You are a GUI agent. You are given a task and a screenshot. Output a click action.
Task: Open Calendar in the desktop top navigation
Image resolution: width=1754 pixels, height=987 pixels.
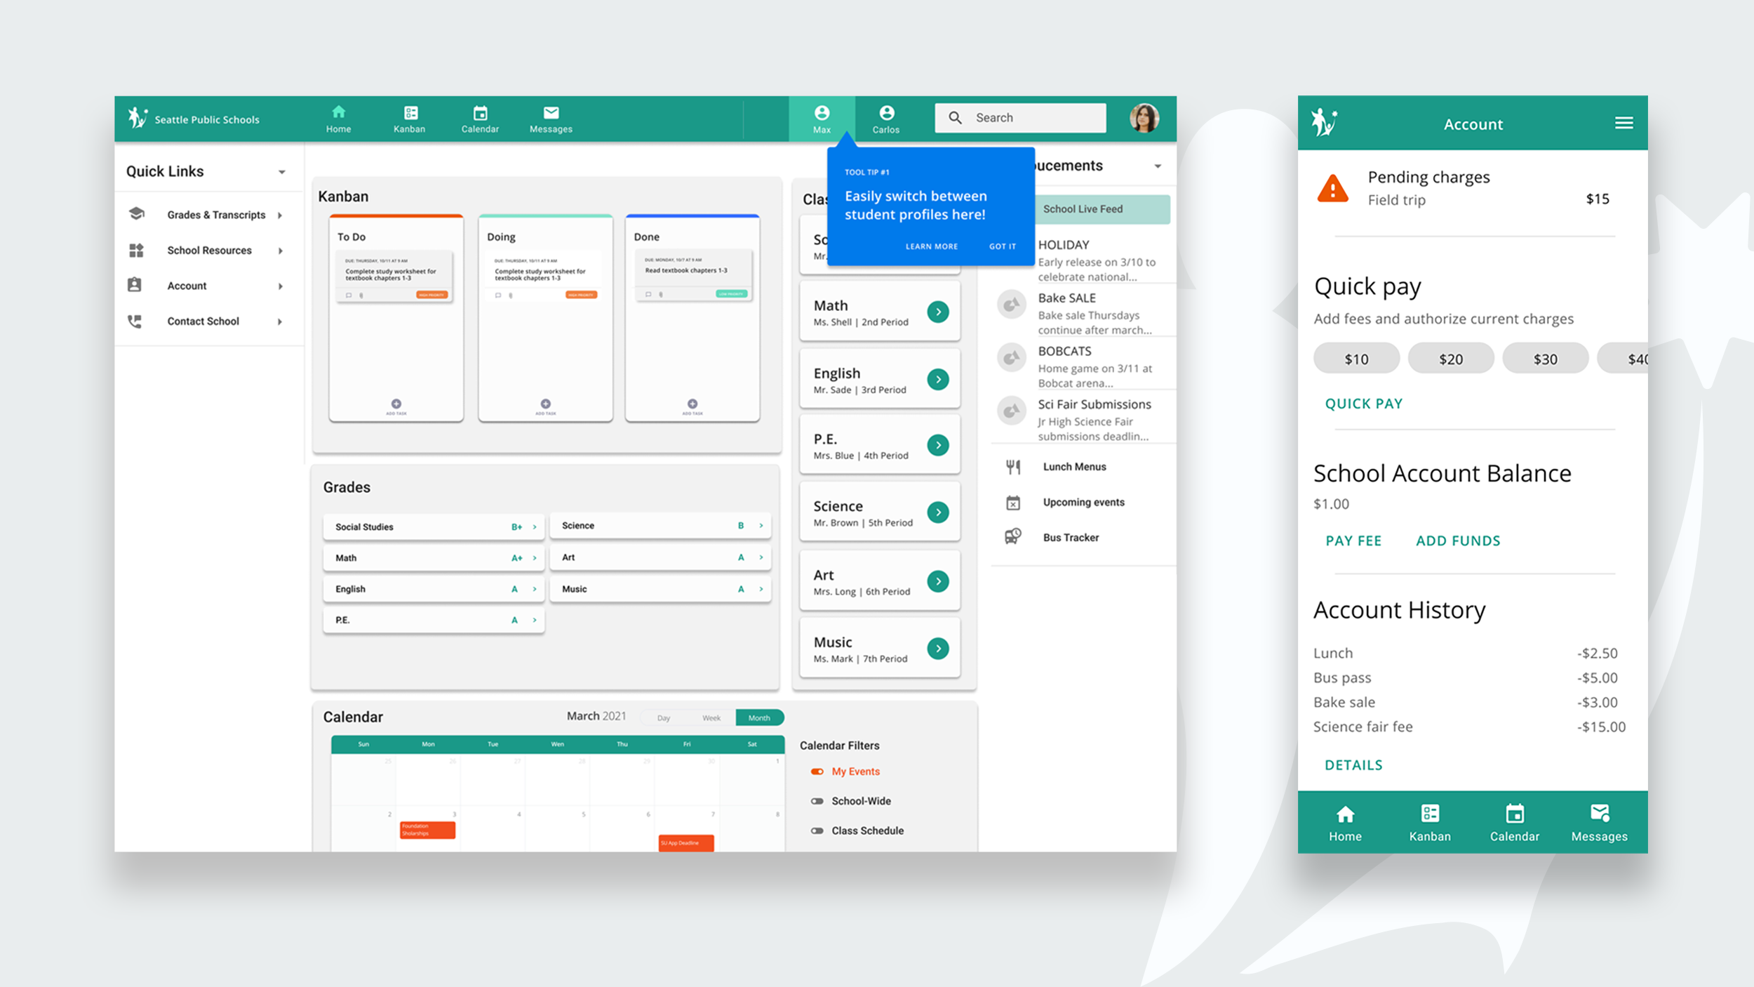coord(480,119)
